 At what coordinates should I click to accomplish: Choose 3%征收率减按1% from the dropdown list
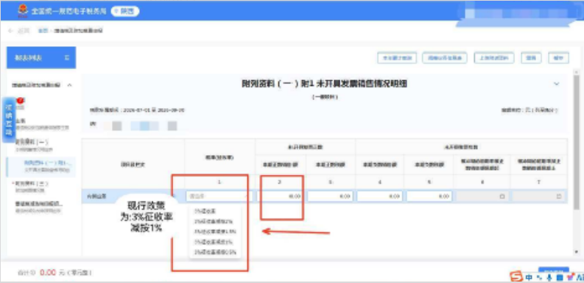point(214,242)
